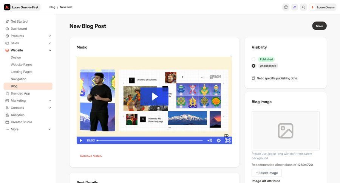Click the calendar icon for publishing date
This screenshot has width=340, height=183.
253,78
